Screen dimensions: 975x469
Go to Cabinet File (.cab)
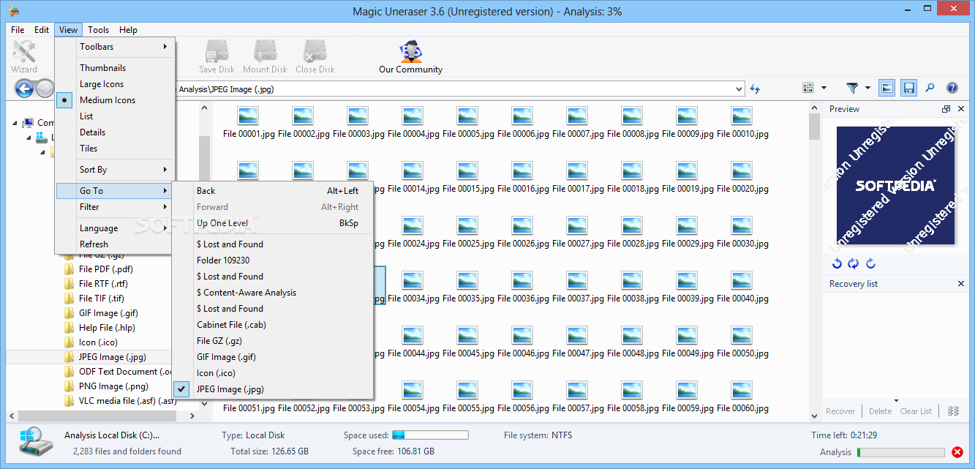272,325
